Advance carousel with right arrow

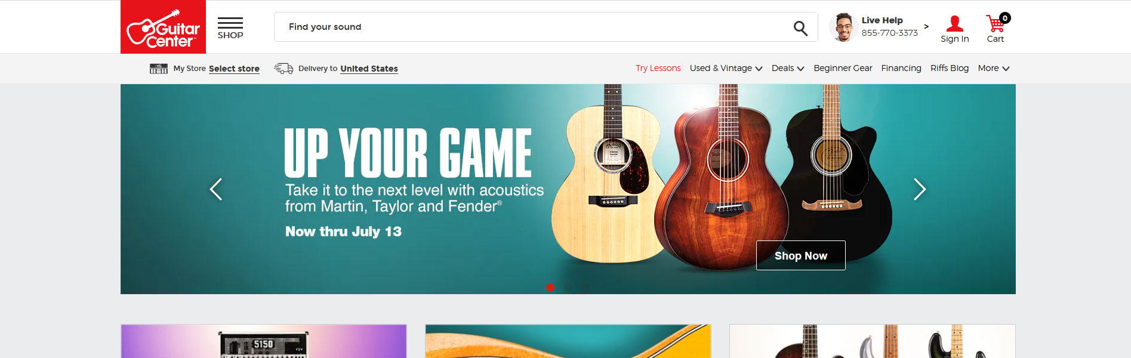click(x=920, y=189)
